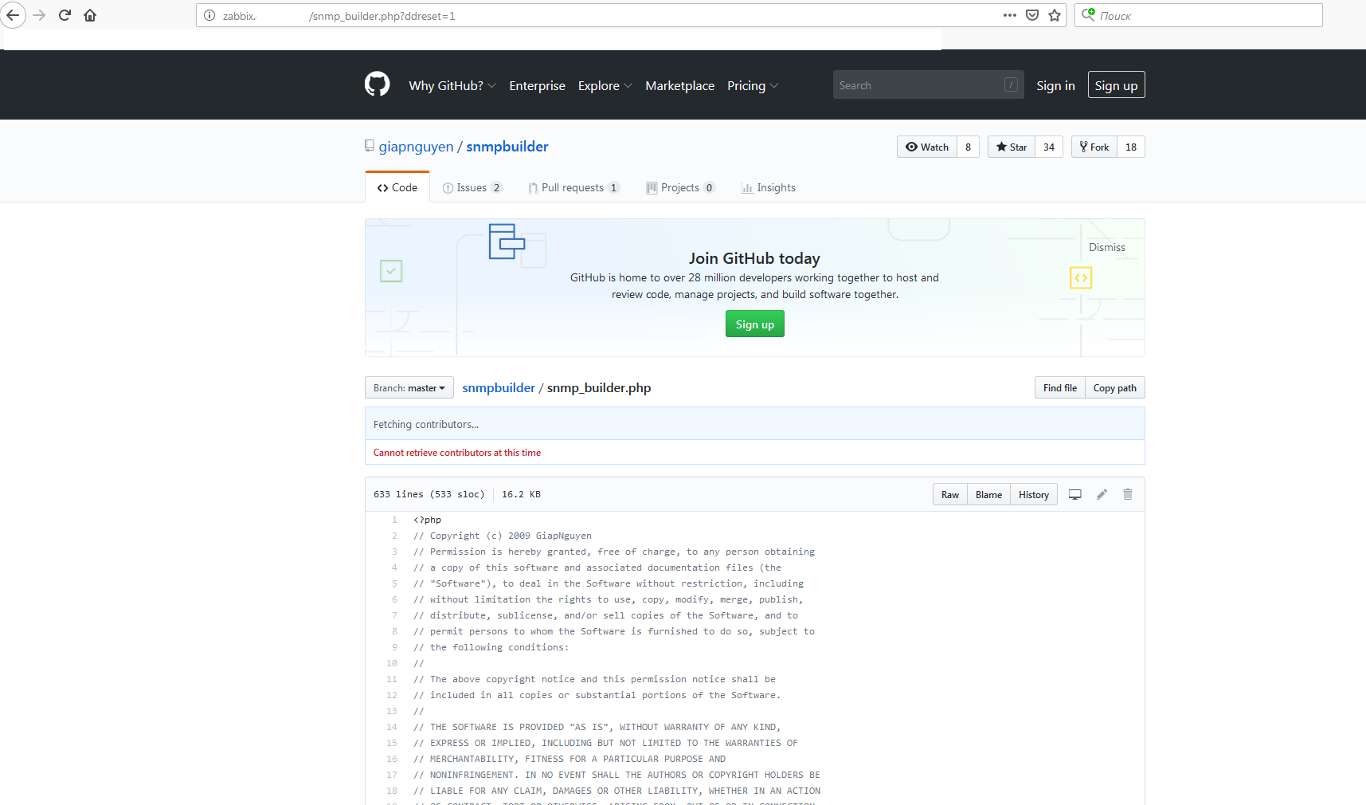
Task: Select code line number 1
Action: 394,520
